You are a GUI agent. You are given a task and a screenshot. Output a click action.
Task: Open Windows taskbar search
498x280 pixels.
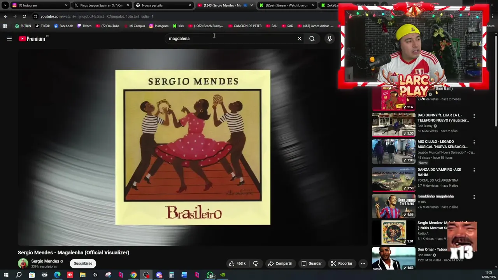tap(19, 275)
